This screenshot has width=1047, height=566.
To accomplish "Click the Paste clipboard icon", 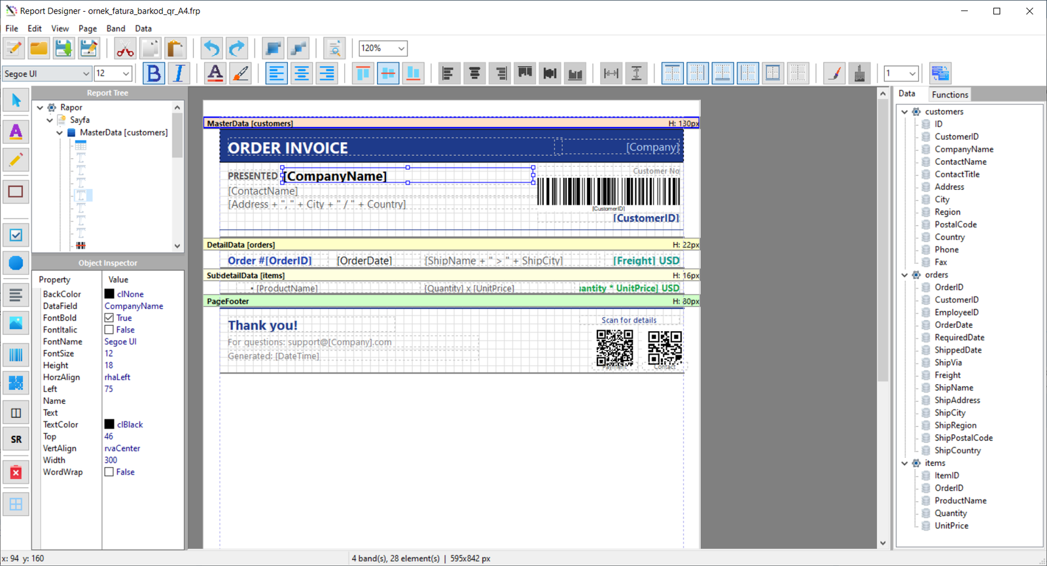I will click(175, 48).
